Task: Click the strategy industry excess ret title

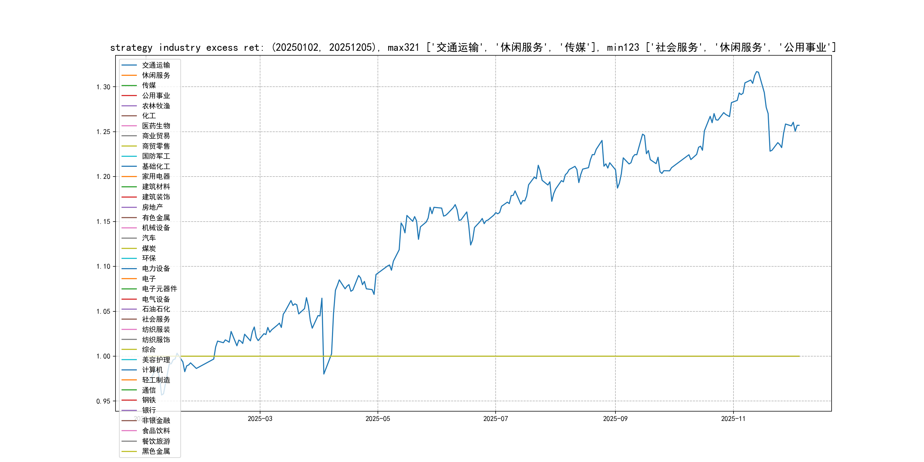Action: coord(473,47)
